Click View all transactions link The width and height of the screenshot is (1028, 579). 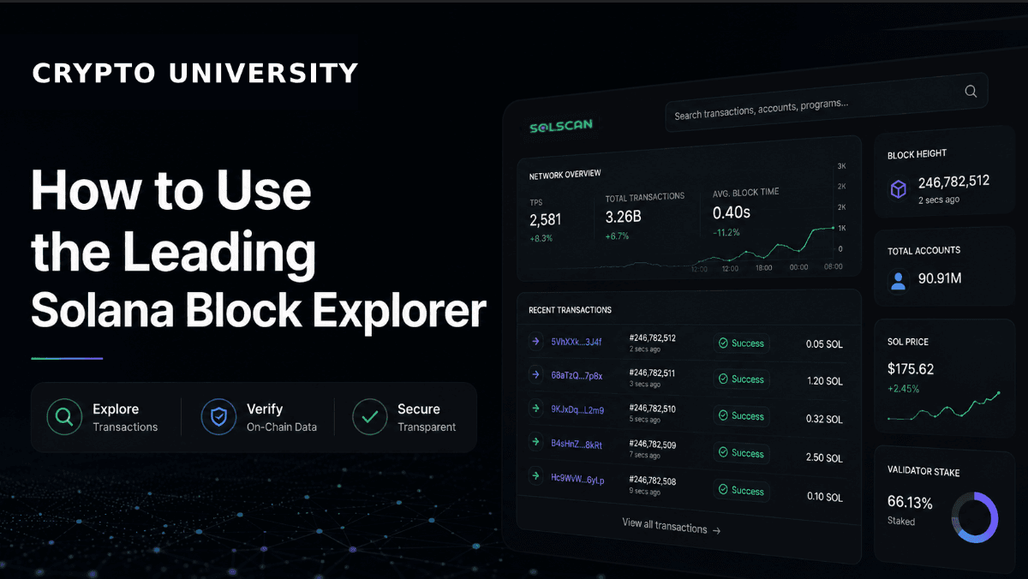671,526
